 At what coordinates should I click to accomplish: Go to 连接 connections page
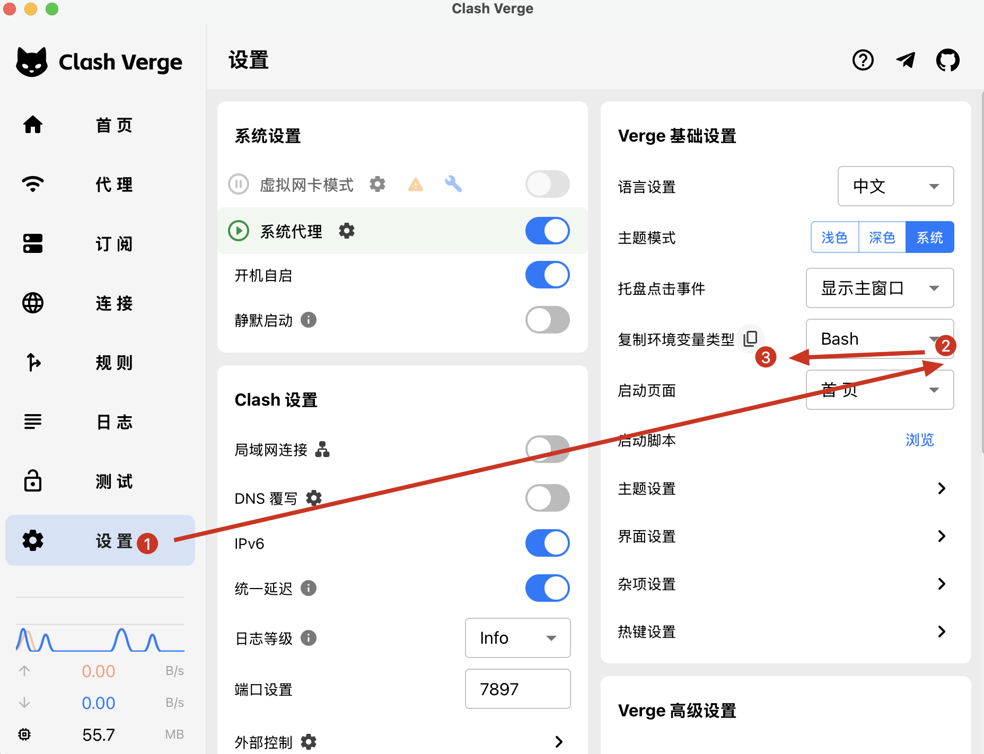pos(100,303)
